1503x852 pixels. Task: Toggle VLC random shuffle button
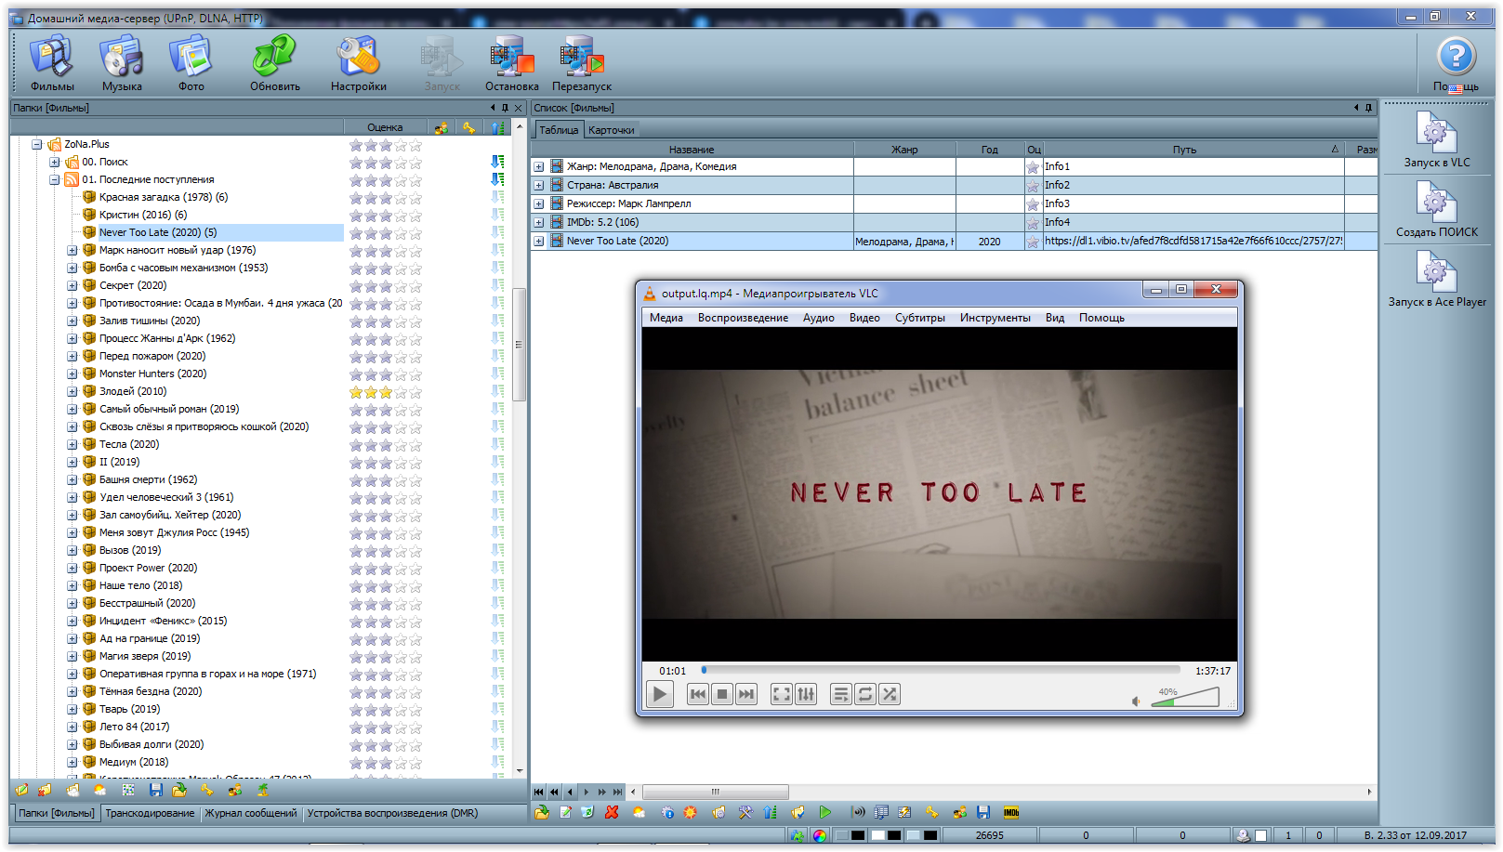890,694
